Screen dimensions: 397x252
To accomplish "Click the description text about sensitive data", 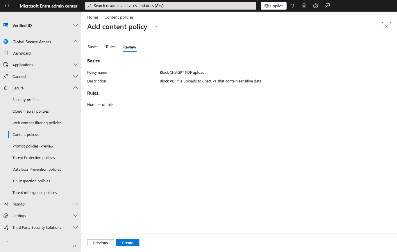I will click(211, 81).
